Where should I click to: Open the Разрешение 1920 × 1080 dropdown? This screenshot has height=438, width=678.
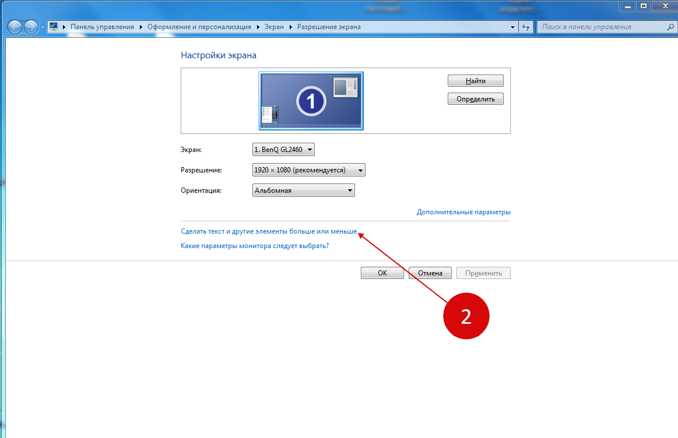(309, 169)
